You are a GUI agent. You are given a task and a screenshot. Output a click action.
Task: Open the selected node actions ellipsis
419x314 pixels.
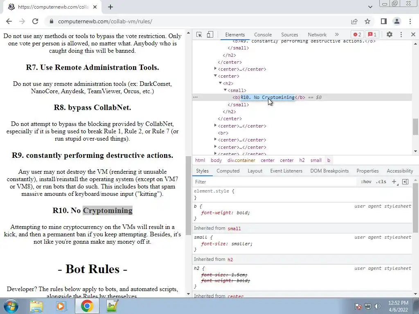pyautogui.click(x=195, y=97)
